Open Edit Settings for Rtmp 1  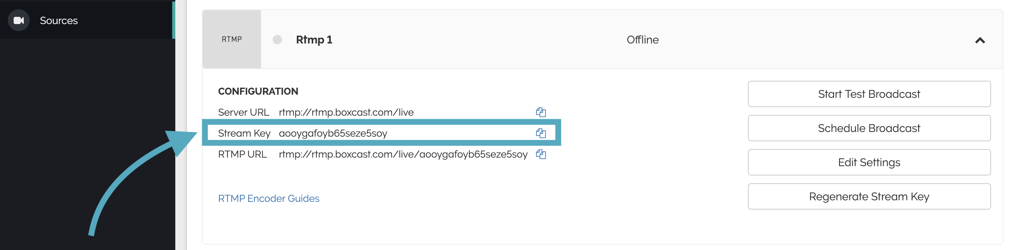869,162
